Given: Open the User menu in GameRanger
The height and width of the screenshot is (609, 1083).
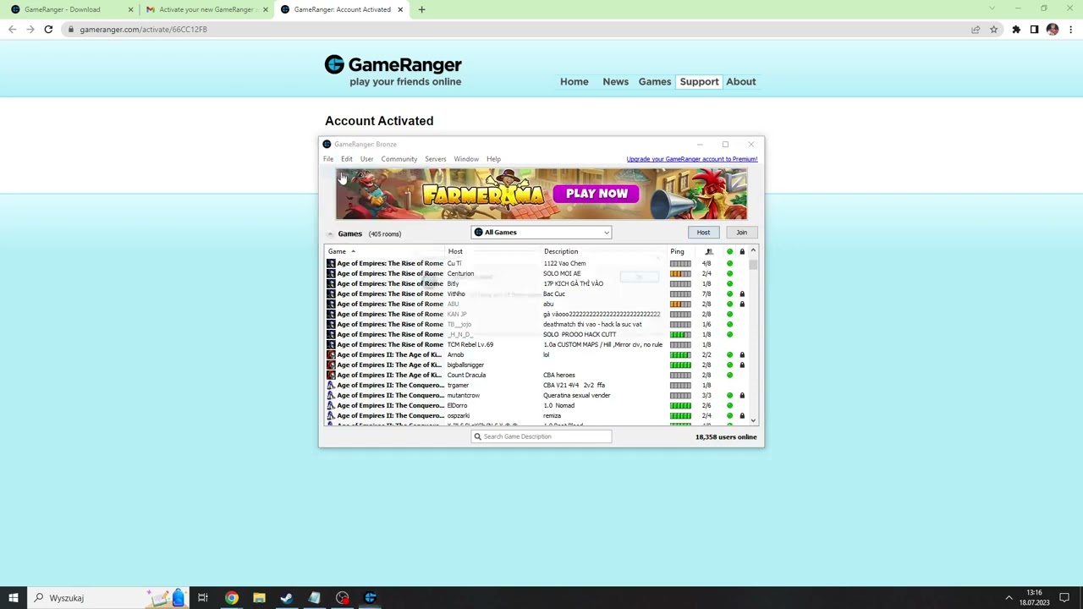Looking at the screenshot, I should coord(366,159).
